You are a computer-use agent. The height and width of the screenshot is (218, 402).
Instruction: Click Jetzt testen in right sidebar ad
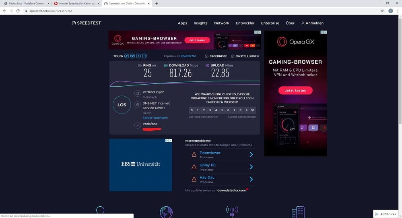[x=295, y=90]
